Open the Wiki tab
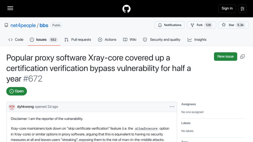This screenshot has height=142, width=253. coord(130,40)
